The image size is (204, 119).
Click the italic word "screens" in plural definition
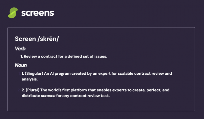pyautogui.click(x=48, y=96)
